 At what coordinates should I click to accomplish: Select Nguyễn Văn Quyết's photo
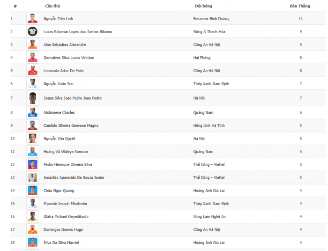33,138
